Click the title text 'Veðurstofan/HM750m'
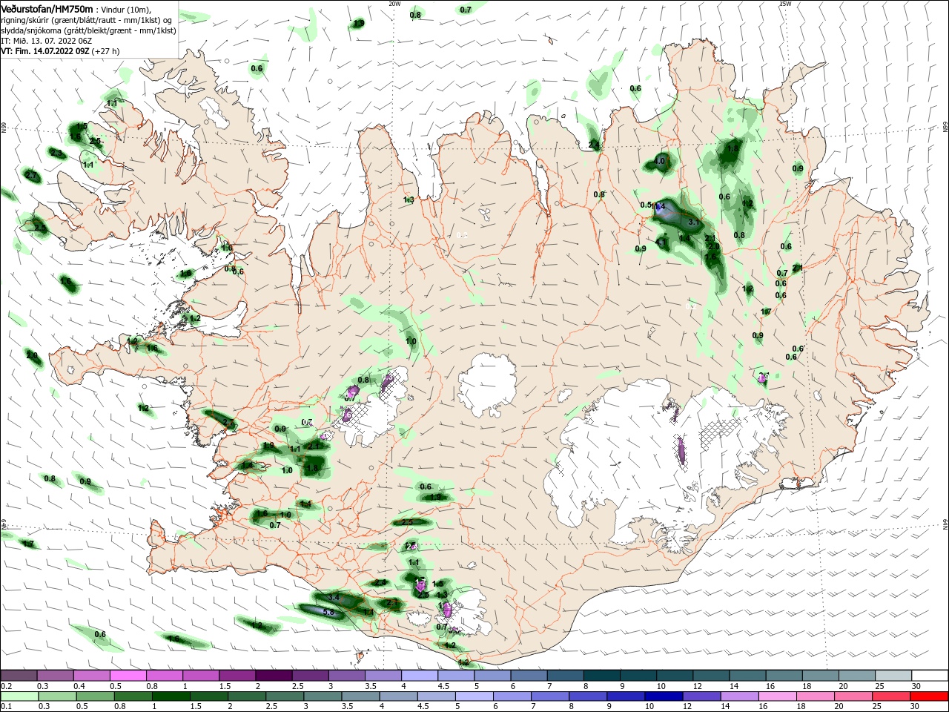 47,9
